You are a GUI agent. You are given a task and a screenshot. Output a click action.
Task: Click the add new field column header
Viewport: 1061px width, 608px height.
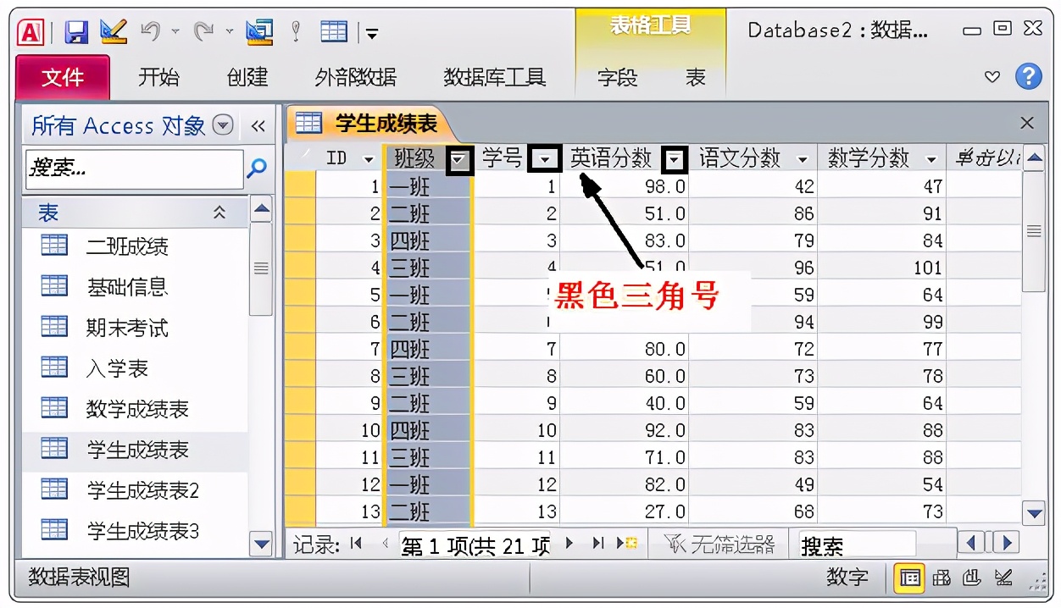pos(985,158)
